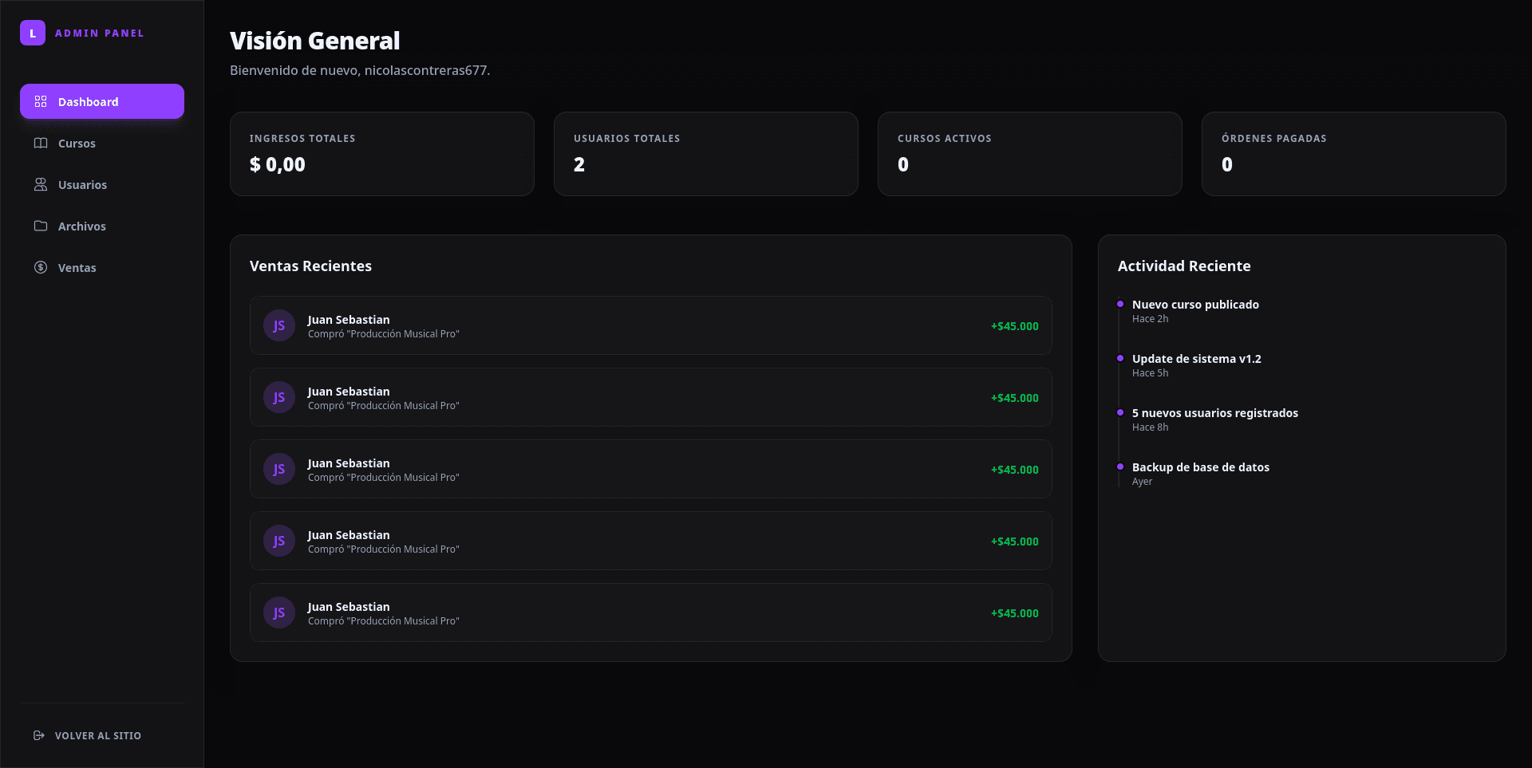Screen dimensions: 1532x768
Task: Select the Ventas dollar icon
Action: pos(41,267)
